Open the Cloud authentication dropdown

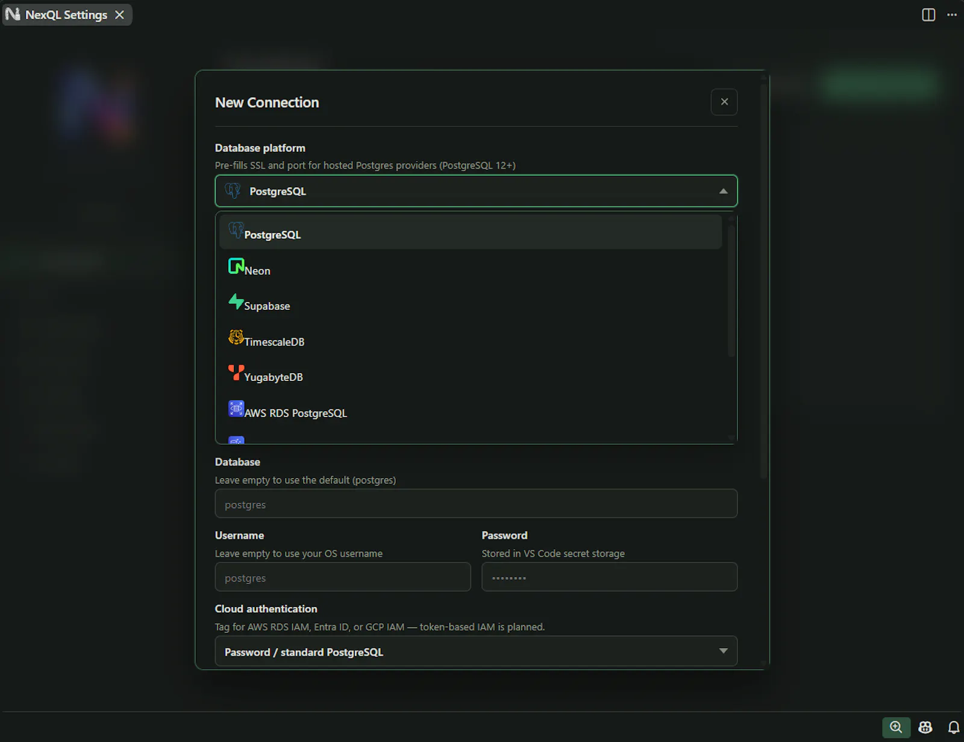(x=476, y=651)
